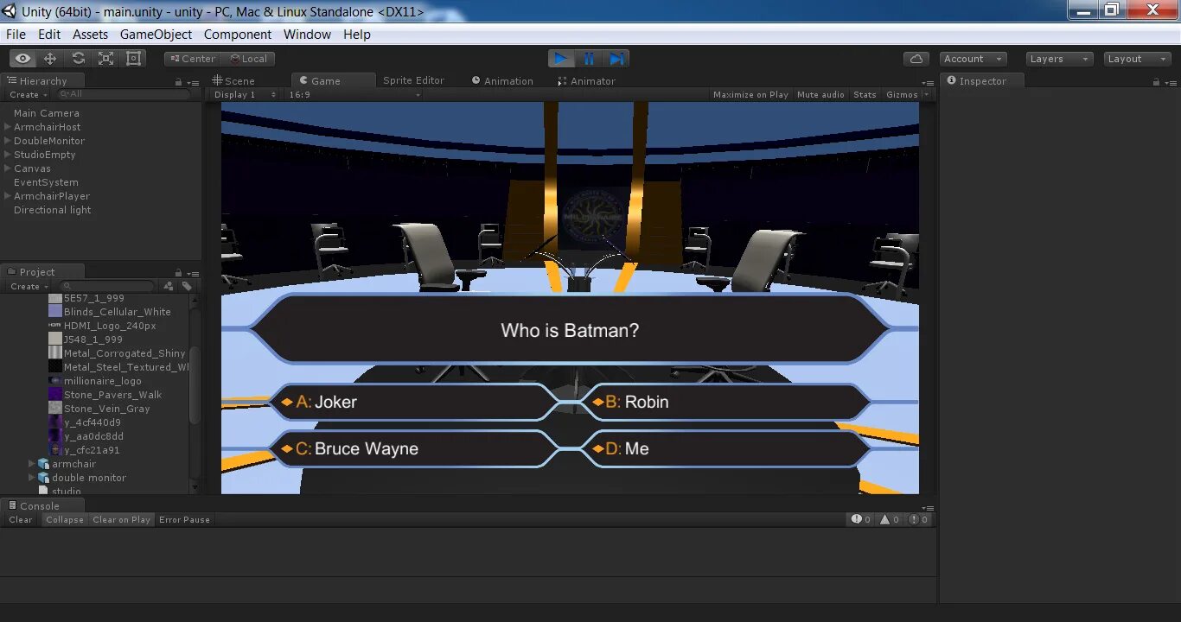Toggle Error Pause in Console
The height and width of the screenshot is (622, 1181).
point(184,520)
